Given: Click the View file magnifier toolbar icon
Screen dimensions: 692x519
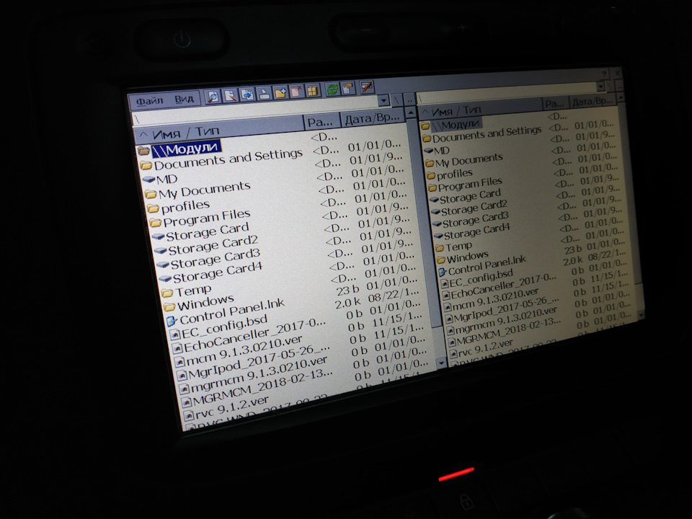Looking at the screenshot, I should tap(213, 96).
